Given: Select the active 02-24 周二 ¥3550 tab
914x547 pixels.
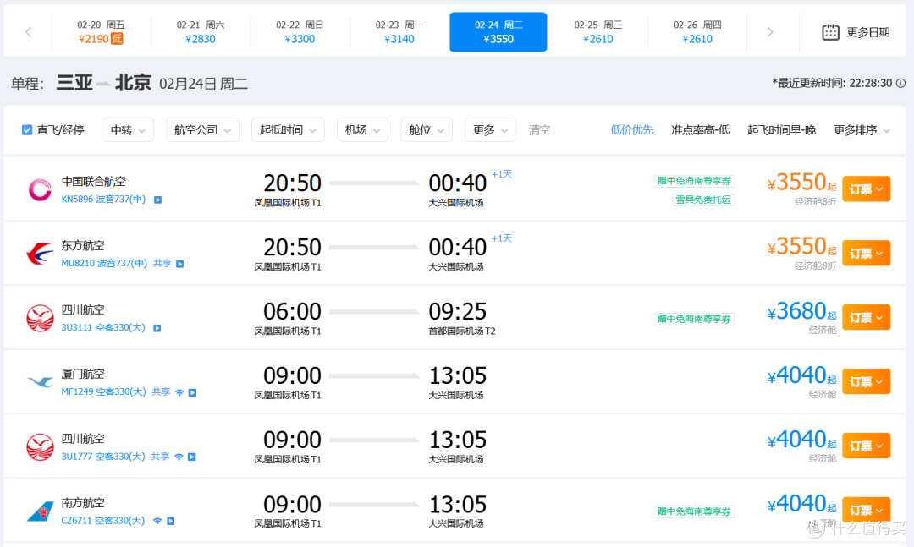Looking at the screenshot, I should [x=498, y=32].
